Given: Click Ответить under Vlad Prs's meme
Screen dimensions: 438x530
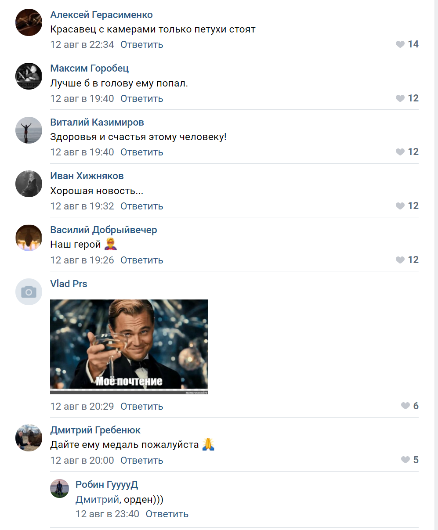Looking at the screenshot, I should pos(141,406).
